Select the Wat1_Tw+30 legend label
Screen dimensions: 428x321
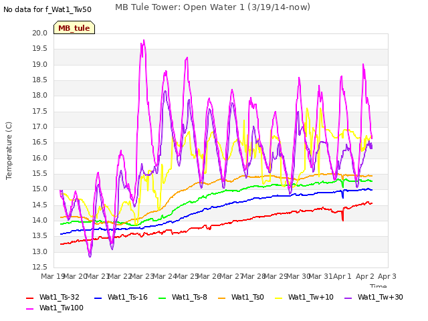[x=381, y=297]
